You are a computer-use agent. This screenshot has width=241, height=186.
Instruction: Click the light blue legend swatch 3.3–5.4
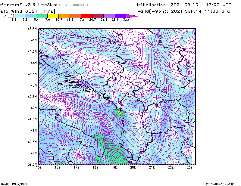click(x=30, y=16)
